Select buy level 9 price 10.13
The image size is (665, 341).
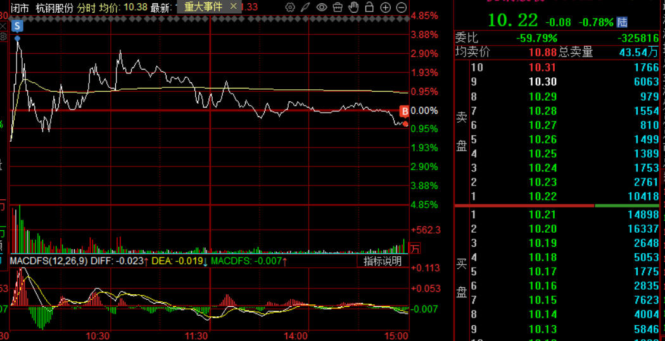tap(542, 329)
